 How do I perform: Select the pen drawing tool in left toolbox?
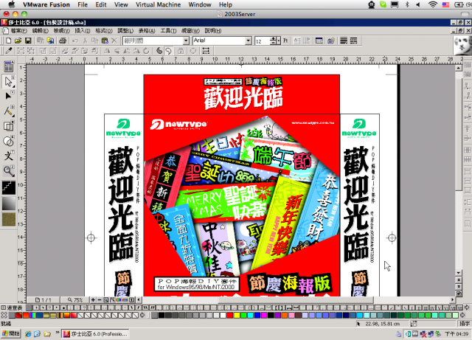point(8,111)
